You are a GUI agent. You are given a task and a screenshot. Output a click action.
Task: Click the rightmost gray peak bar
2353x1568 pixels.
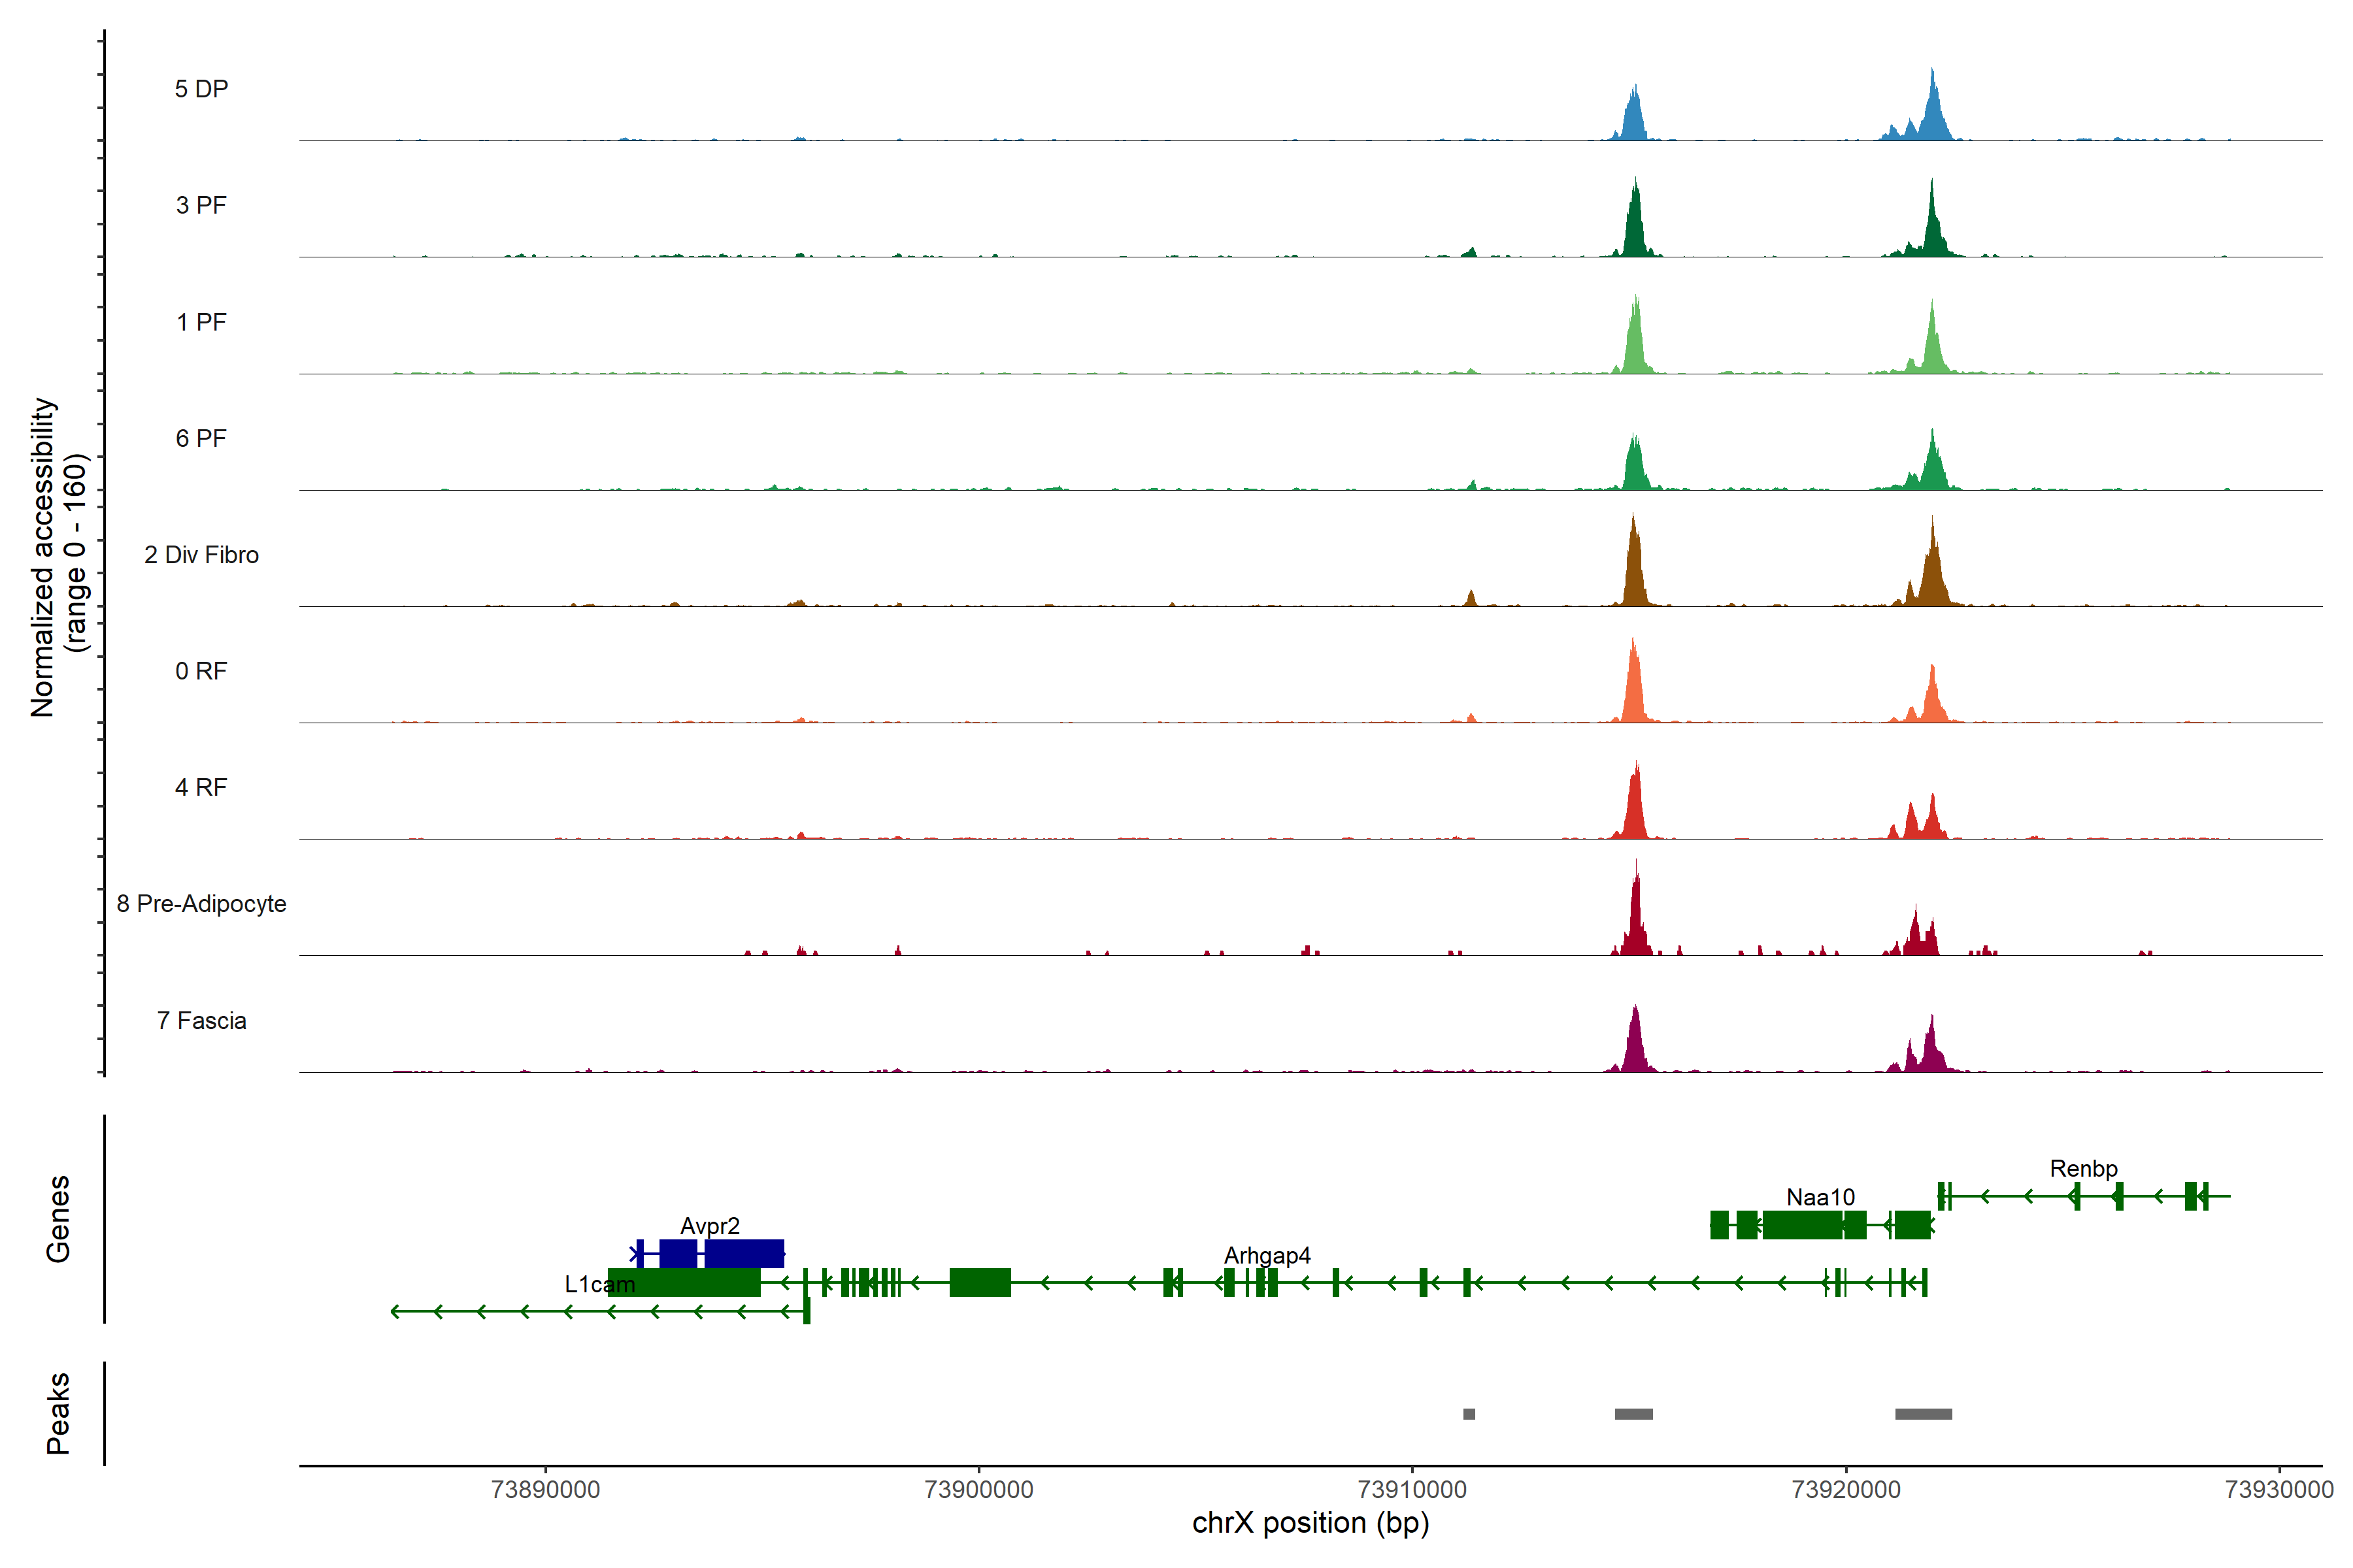point(1923,1414)
